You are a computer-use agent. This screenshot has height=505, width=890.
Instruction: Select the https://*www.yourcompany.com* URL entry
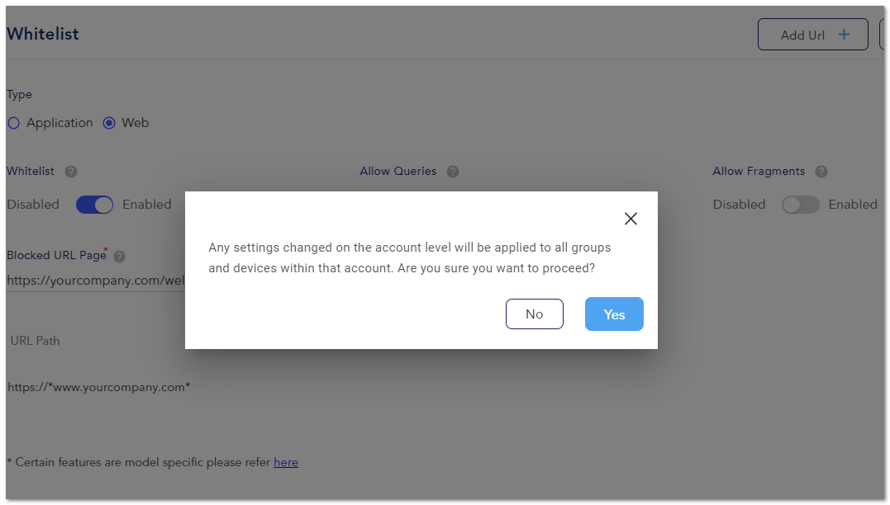(99, 388)
